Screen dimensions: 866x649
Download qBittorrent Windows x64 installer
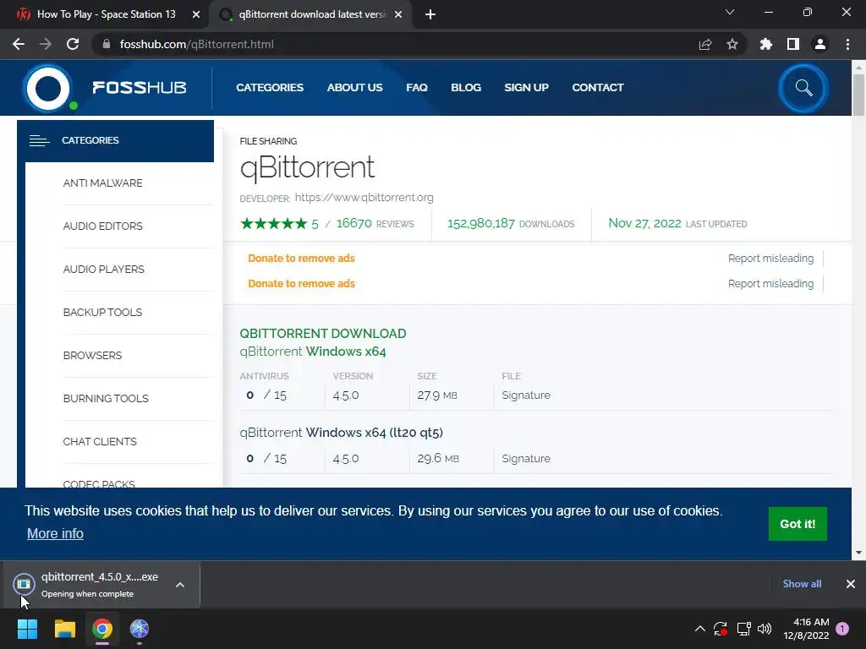coord(313,352)
